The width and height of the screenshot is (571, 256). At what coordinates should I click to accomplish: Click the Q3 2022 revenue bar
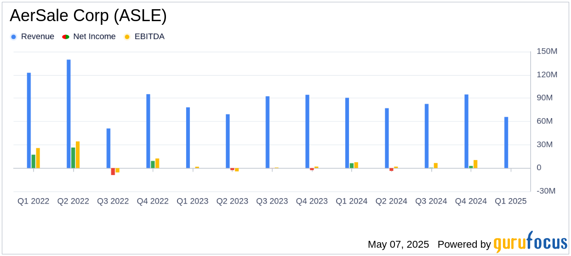tap(108, 148)
